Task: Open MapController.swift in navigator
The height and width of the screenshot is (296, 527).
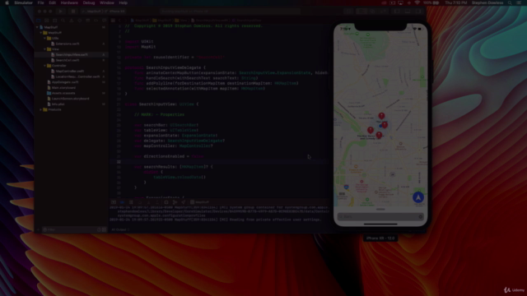Action: coord(69,72)
